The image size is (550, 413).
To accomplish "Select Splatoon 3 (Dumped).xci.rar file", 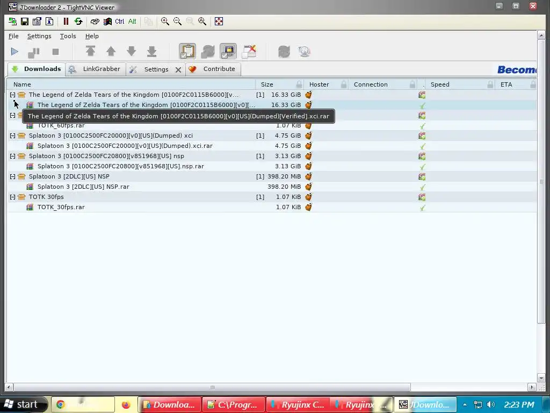I will [x=272, y=146].
